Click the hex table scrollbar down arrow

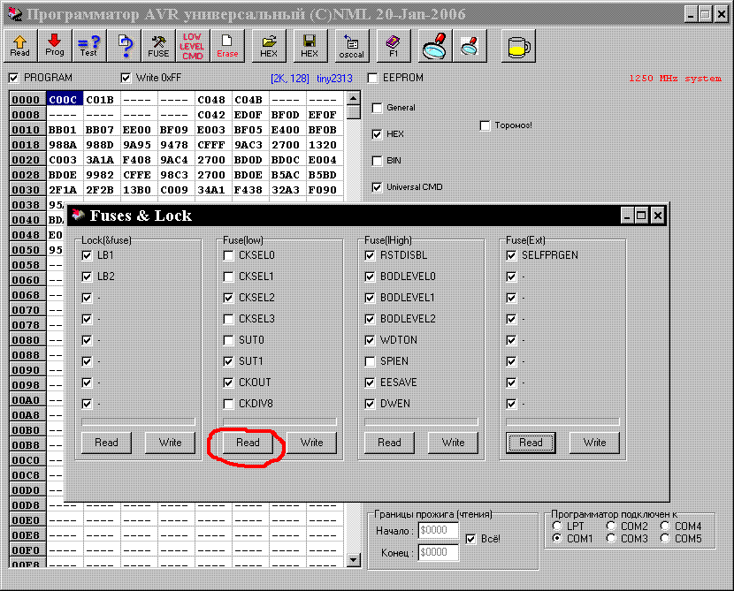click(354, 559)
